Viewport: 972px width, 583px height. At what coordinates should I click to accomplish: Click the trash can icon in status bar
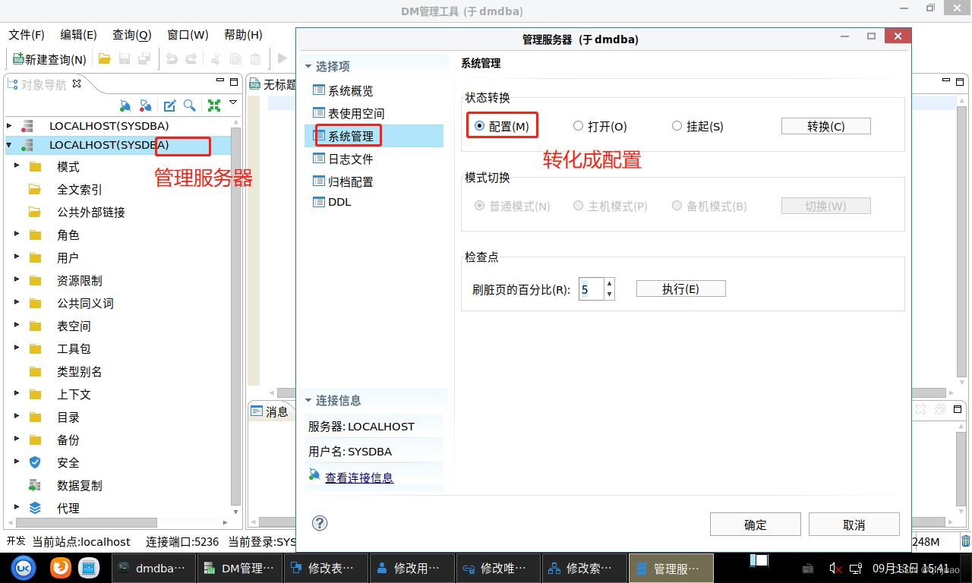click(x=965, y=541)
